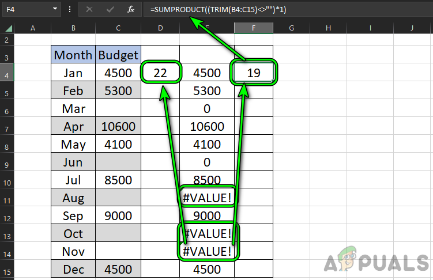Click column E cell 0 in row 6

coord(207,108)
